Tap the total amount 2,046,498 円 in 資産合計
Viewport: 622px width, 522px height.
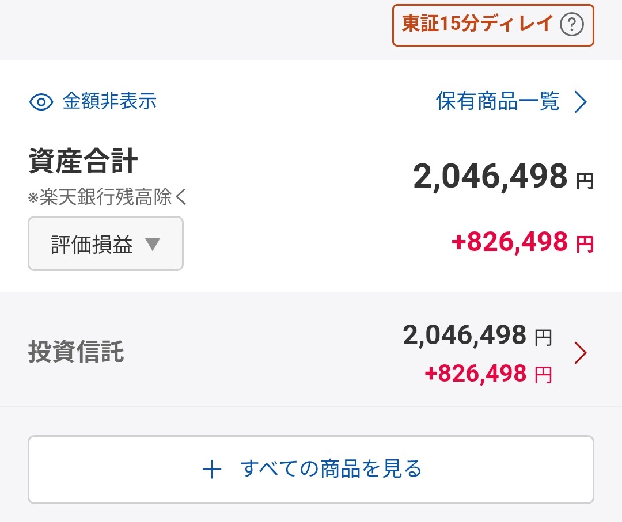pos(490,176)
